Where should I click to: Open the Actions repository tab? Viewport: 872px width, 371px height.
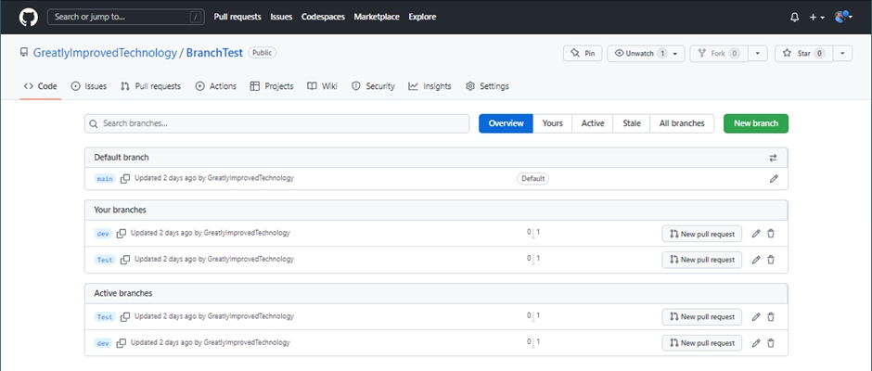(x=215, y=86)
